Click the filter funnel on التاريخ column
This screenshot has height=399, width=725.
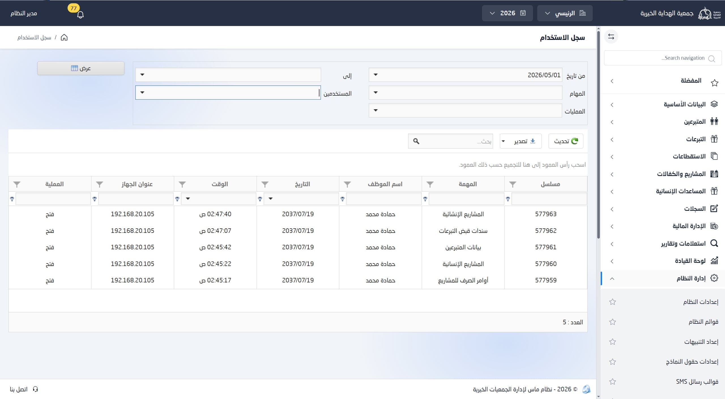click(x=265, y=185)
